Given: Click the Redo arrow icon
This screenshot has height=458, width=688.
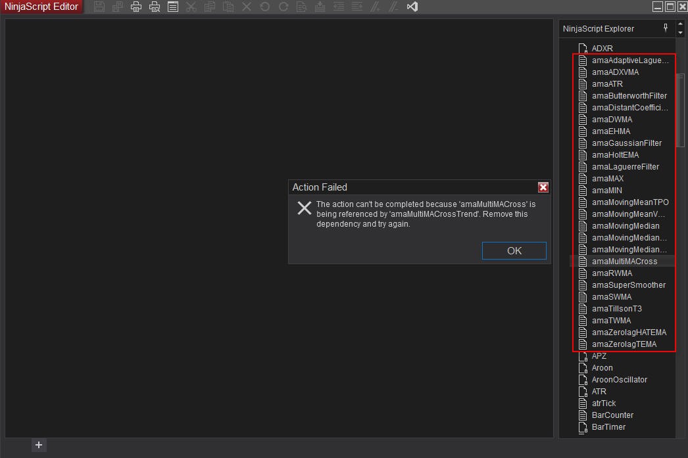Looking at the screenshot, I should pyautogui.click(x=283, y=7).
